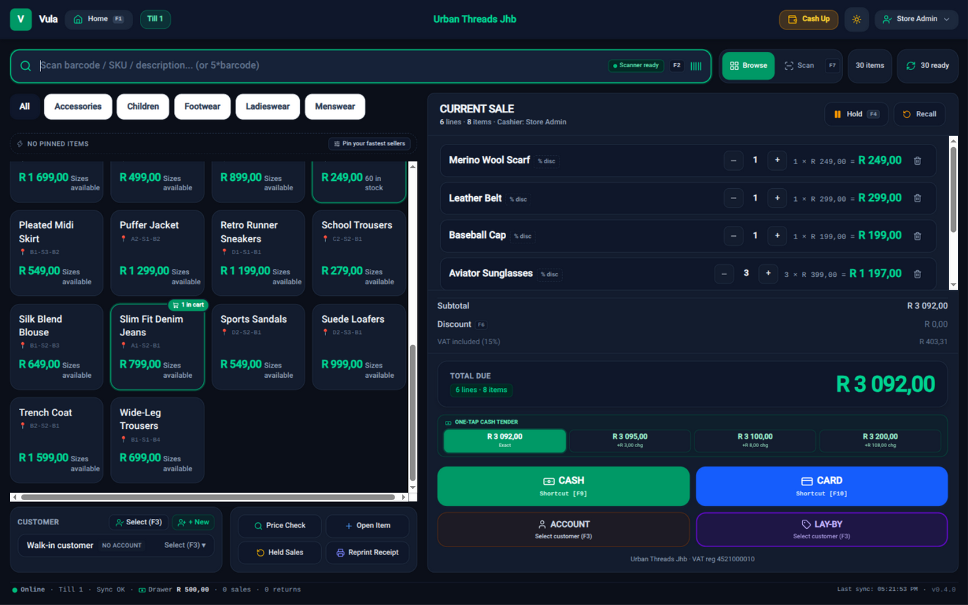Open the Store Admin dropdown menu
Screen dimensions: 968x605
point(916,19)
